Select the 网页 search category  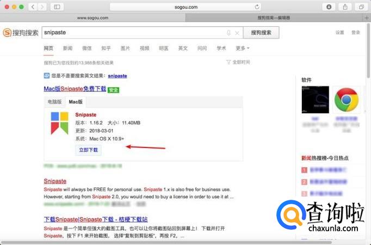pos(48,48)
